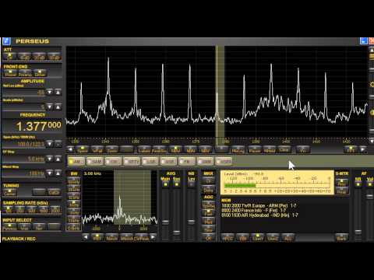Select the AIR Hyderabad memory entry

[x=259, y=215]
